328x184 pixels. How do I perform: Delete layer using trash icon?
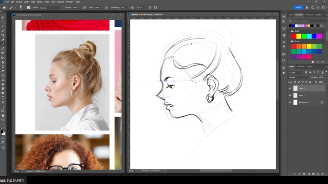click(x=323, y=173)
